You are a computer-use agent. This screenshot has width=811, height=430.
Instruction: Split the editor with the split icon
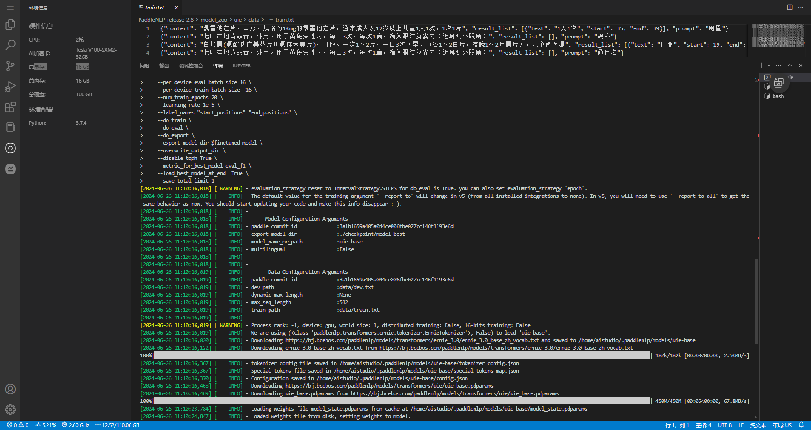(790, 8)
